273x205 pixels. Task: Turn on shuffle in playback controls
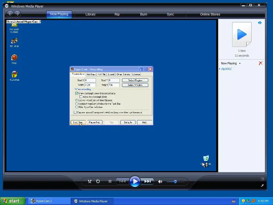click(x=90, y=182)
